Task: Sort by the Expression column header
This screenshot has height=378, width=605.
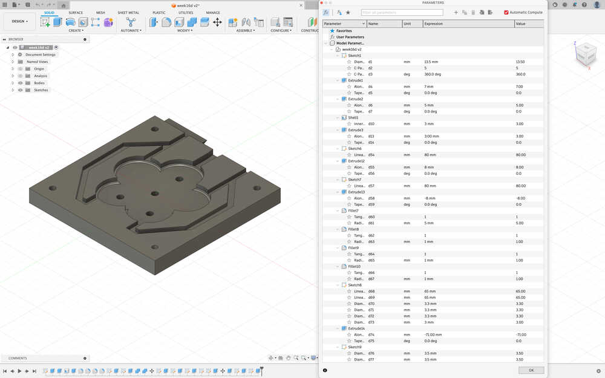Action: point(468,24)
